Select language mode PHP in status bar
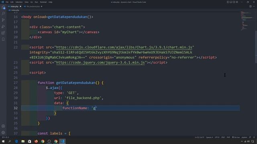257x144 pixels. 228,137
